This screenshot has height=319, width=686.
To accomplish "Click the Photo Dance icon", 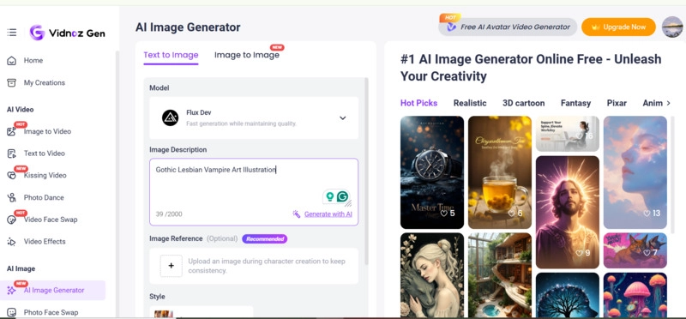I will (x=11, y=197).
